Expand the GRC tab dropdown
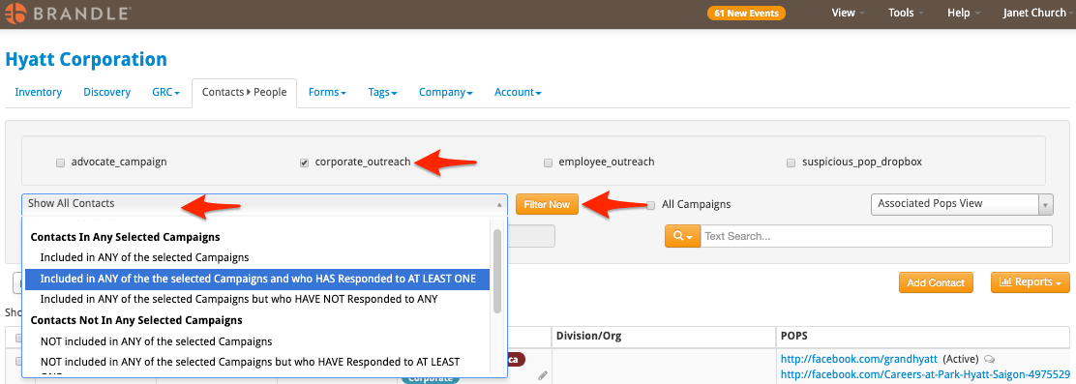Viewport: 1076px width, 384px height. coord(165,92)
